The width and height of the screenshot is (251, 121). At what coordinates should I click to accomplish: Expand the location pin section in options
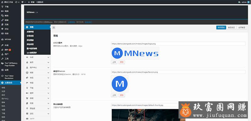pos(37,108)
